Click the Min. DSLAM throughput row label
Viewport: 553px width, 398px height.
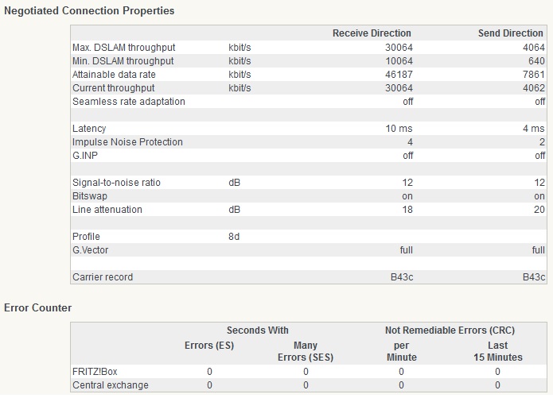point(123,61)
